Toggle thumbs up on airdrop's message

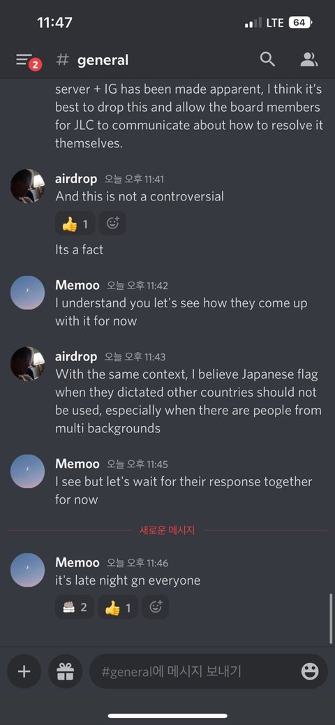(75, 224)
